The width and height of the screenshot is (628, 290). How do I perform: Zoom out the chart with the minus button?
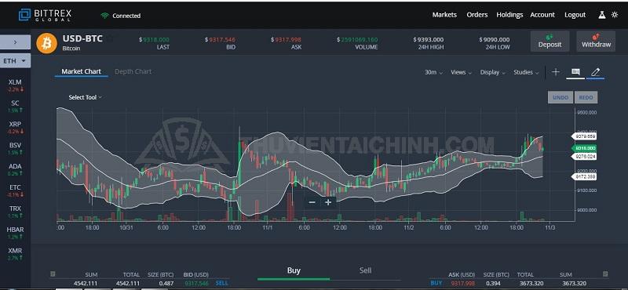(x=312, y=202)
